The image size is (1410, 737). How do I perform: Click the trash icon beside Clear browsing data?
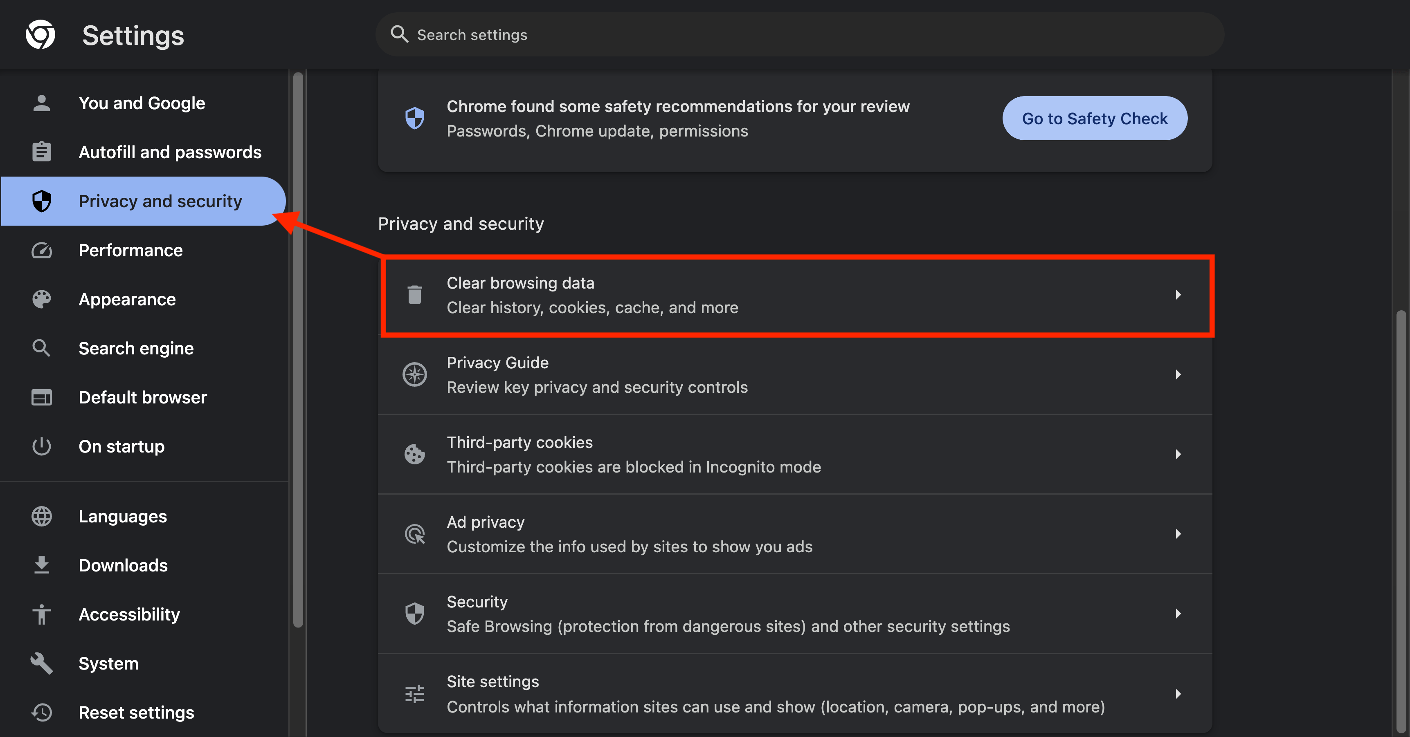click(x=414, y=294)
